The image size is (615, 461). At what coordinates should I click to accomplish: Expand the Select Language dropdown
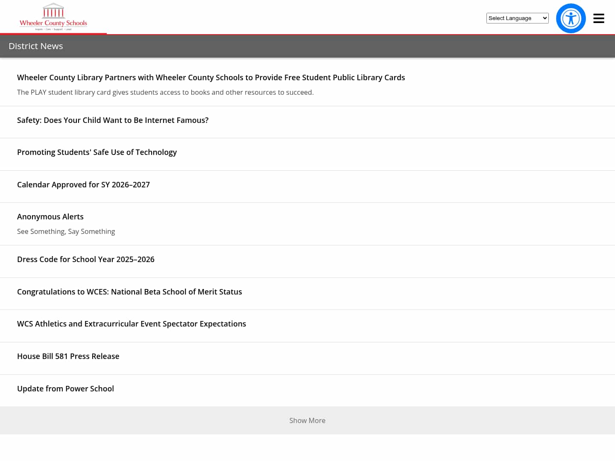point(517,18)
